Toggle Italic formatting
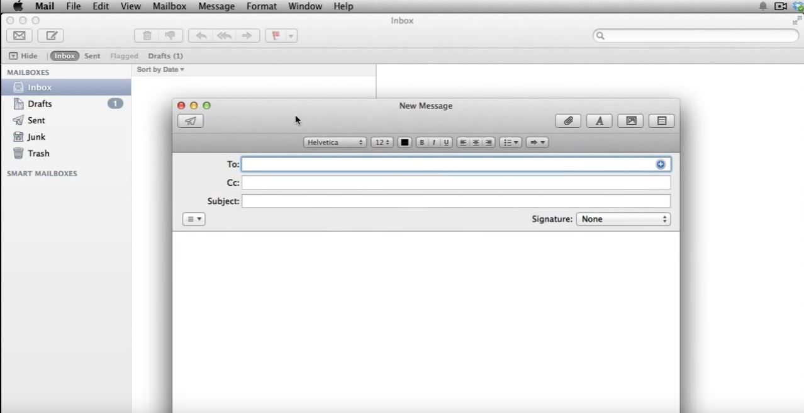 433,142
